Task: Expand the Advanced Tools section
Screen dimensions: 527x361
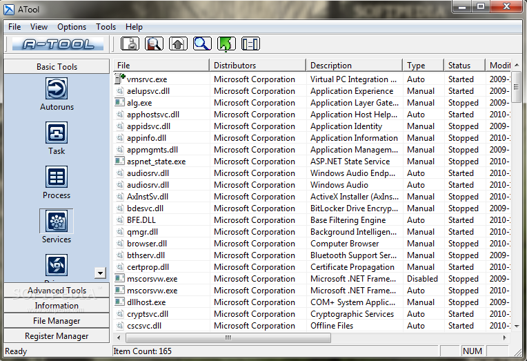Action: (x=57, y=290)
